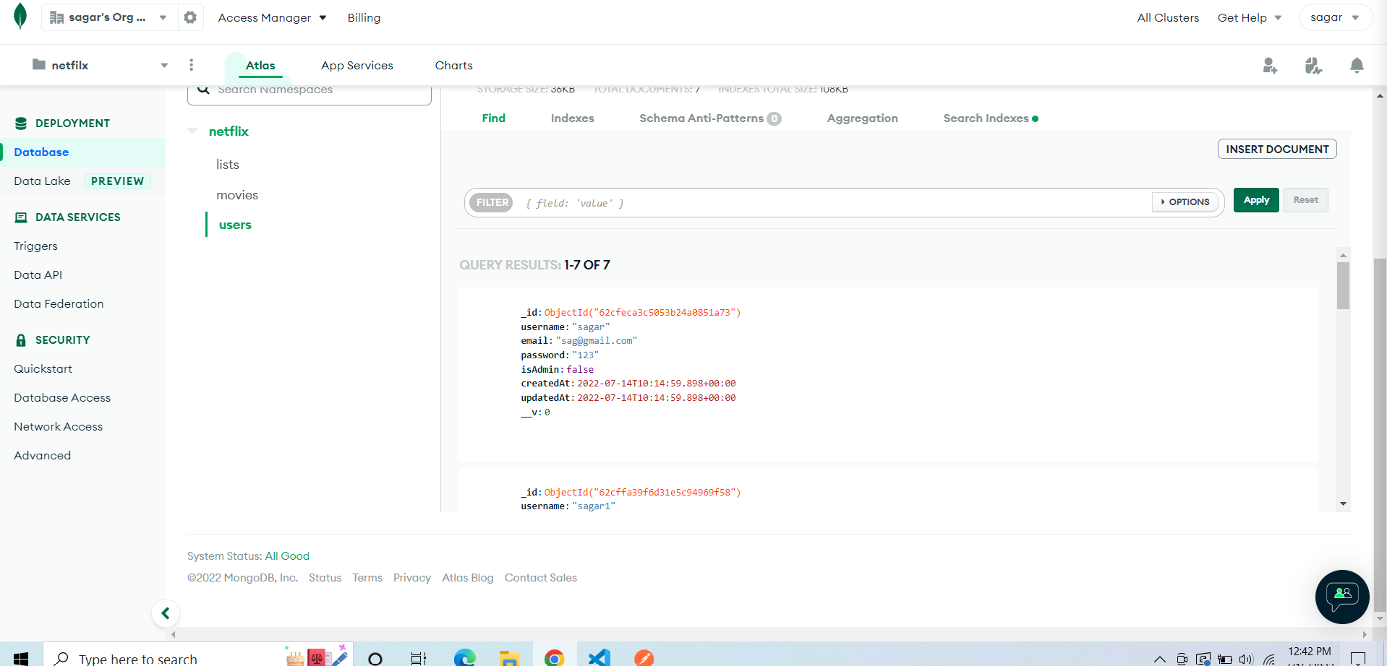
Task: Collapse the left sidebar with the chevron
Action: [165, 613]
